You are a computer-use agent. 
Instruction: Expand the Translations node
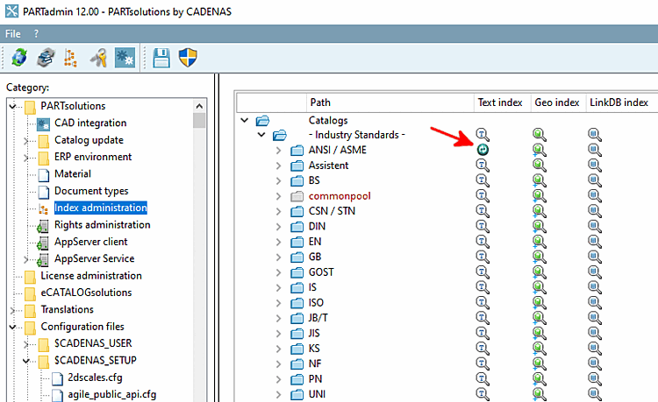pos(12,310)
